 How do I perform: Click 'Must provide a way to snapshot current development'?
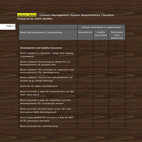pyautogui.click(x=45, y=102)
